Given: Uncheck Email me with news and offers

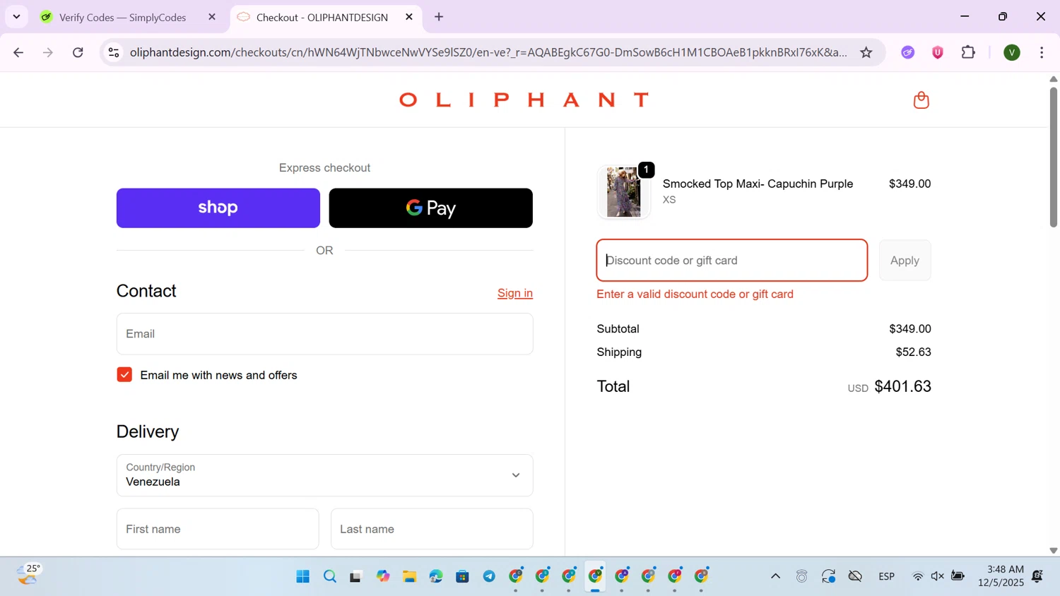Looking at the screenshot, I should [x=124, y=375].
